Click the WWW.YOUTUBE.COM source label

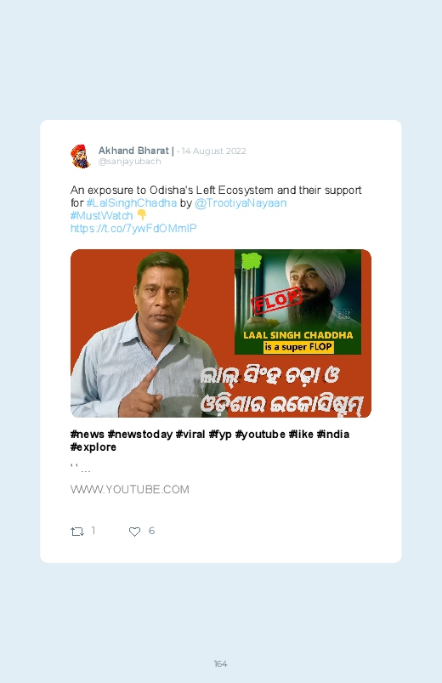tap(130, 489)
